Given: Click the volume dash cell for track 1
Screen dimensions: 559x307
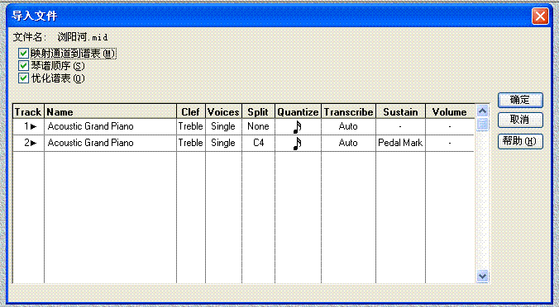Looking at the screenshot, I should click(450, 126).
